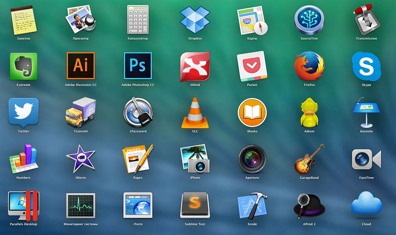This screenshot has height=235, width=396.
Task: Open the Twitter app icon
Action: [23, 113]
